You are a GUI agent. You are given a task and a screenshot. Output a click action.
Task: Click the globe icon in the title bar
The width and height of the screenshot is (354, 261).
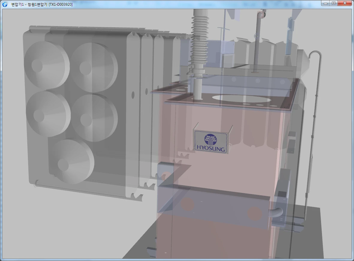pos(5,4)
